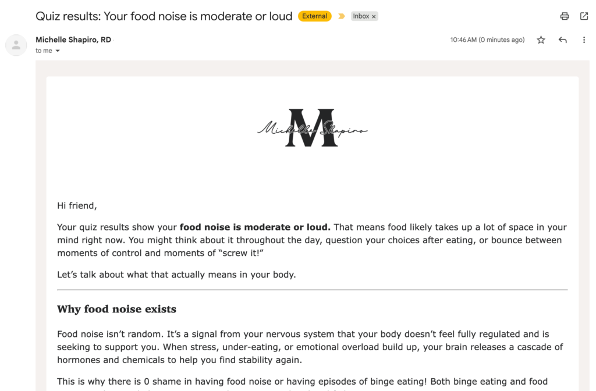596x391 pixels.
Task: Click the "Hi friend," greeting text
Action: tap(77, 205)
